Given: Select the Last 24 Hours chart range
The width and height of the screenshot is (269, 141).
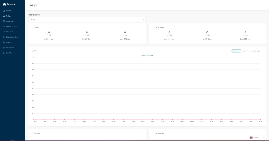Looking at the screenshot, I should tap(236, 51).
